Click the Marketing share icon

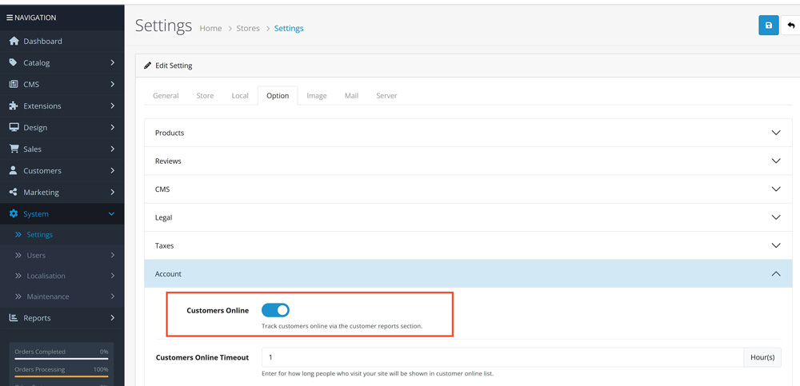(14, 192)
